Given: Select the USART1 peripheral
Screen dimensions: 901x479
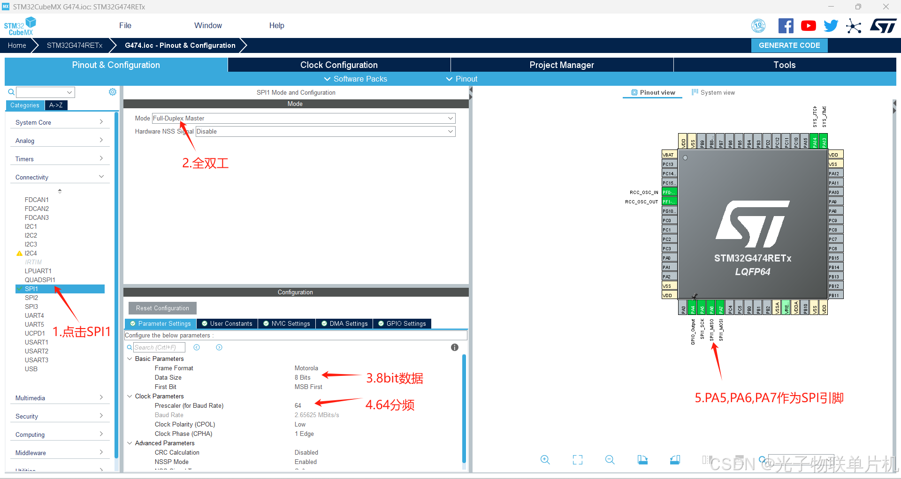Looking at the screenshot, I should coord(37,342).
